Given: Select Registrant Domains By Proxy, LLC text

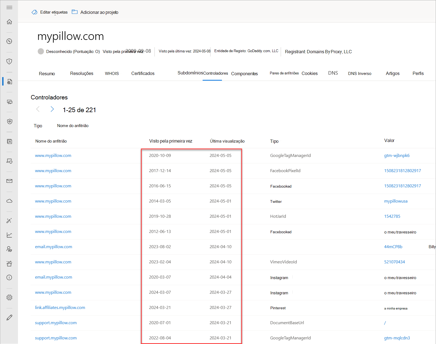Looking at the screenshot, I should click(x=318, y=52).
